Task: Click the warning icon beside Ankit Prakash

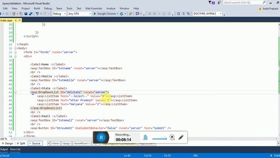Action: [x=260, y=9]
